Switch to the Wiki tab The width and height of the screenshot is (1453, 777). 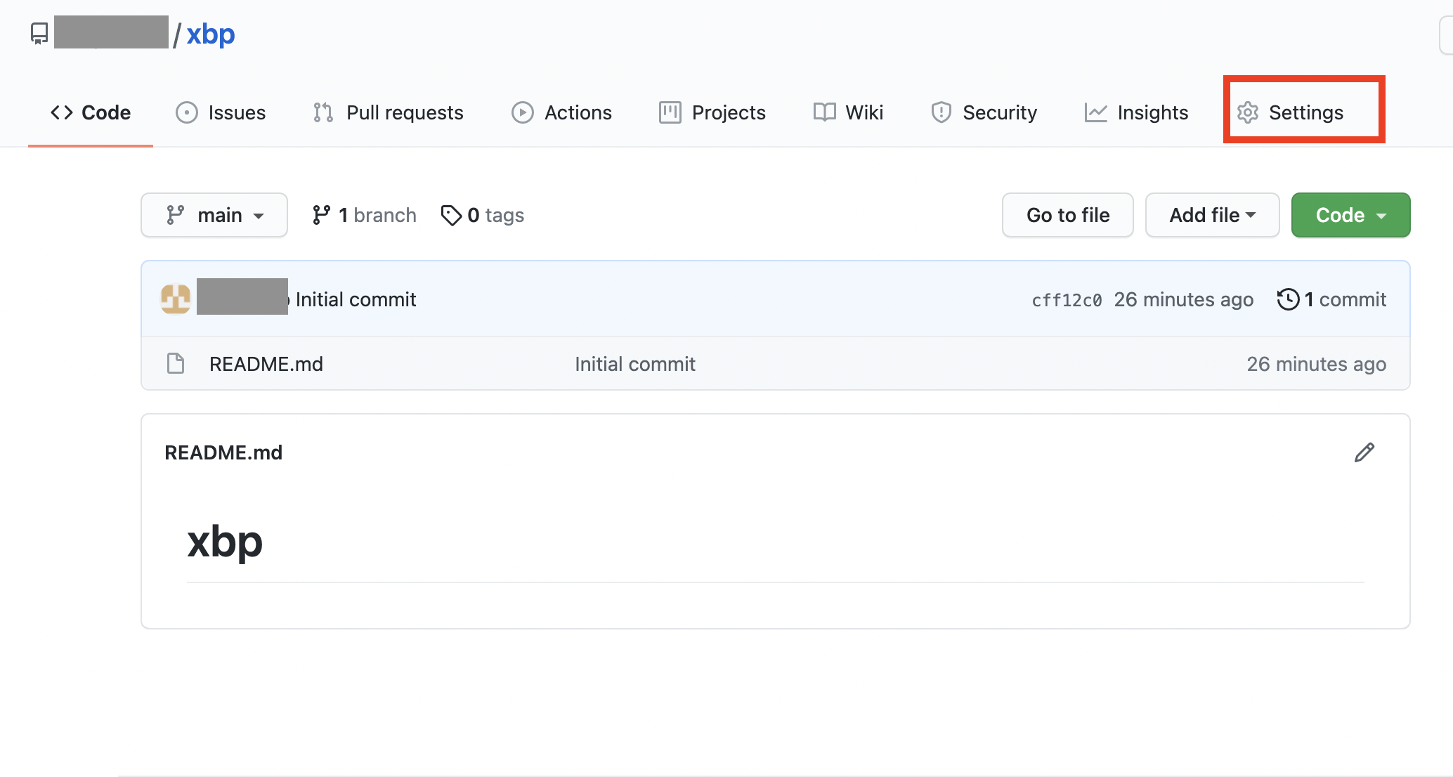(848, 112)
